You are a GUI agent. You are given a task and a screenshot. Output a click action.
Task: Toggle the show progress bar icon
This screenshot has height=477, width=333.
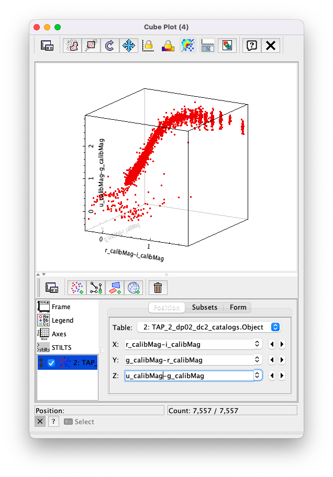click(x=208, y=46)
